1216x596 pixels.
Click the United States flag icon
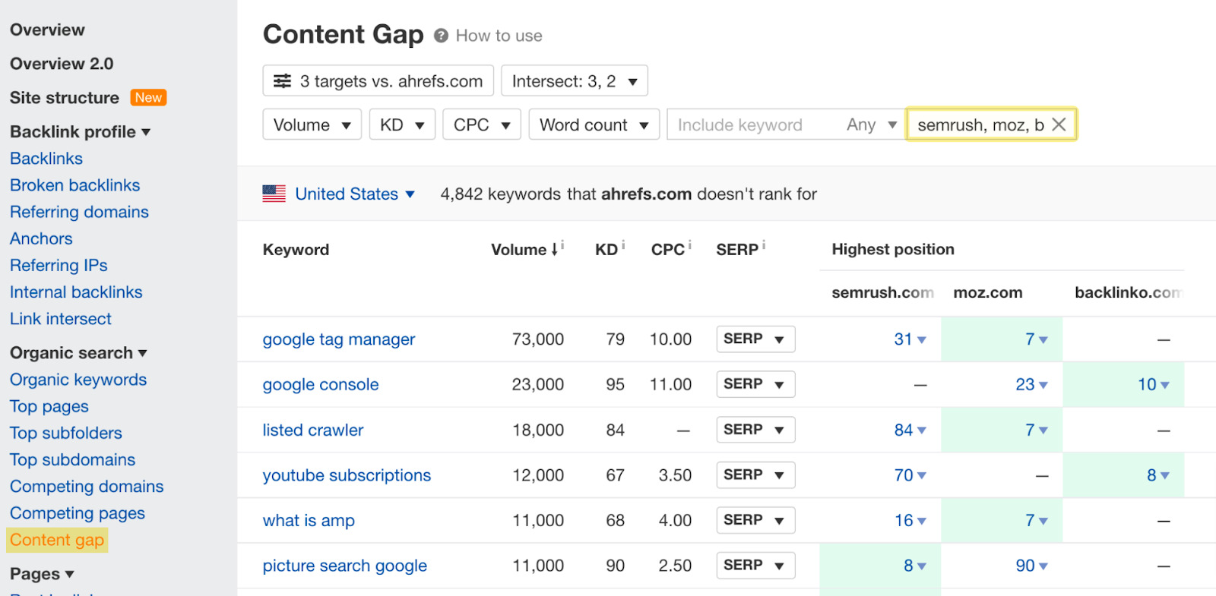(274, 194)
